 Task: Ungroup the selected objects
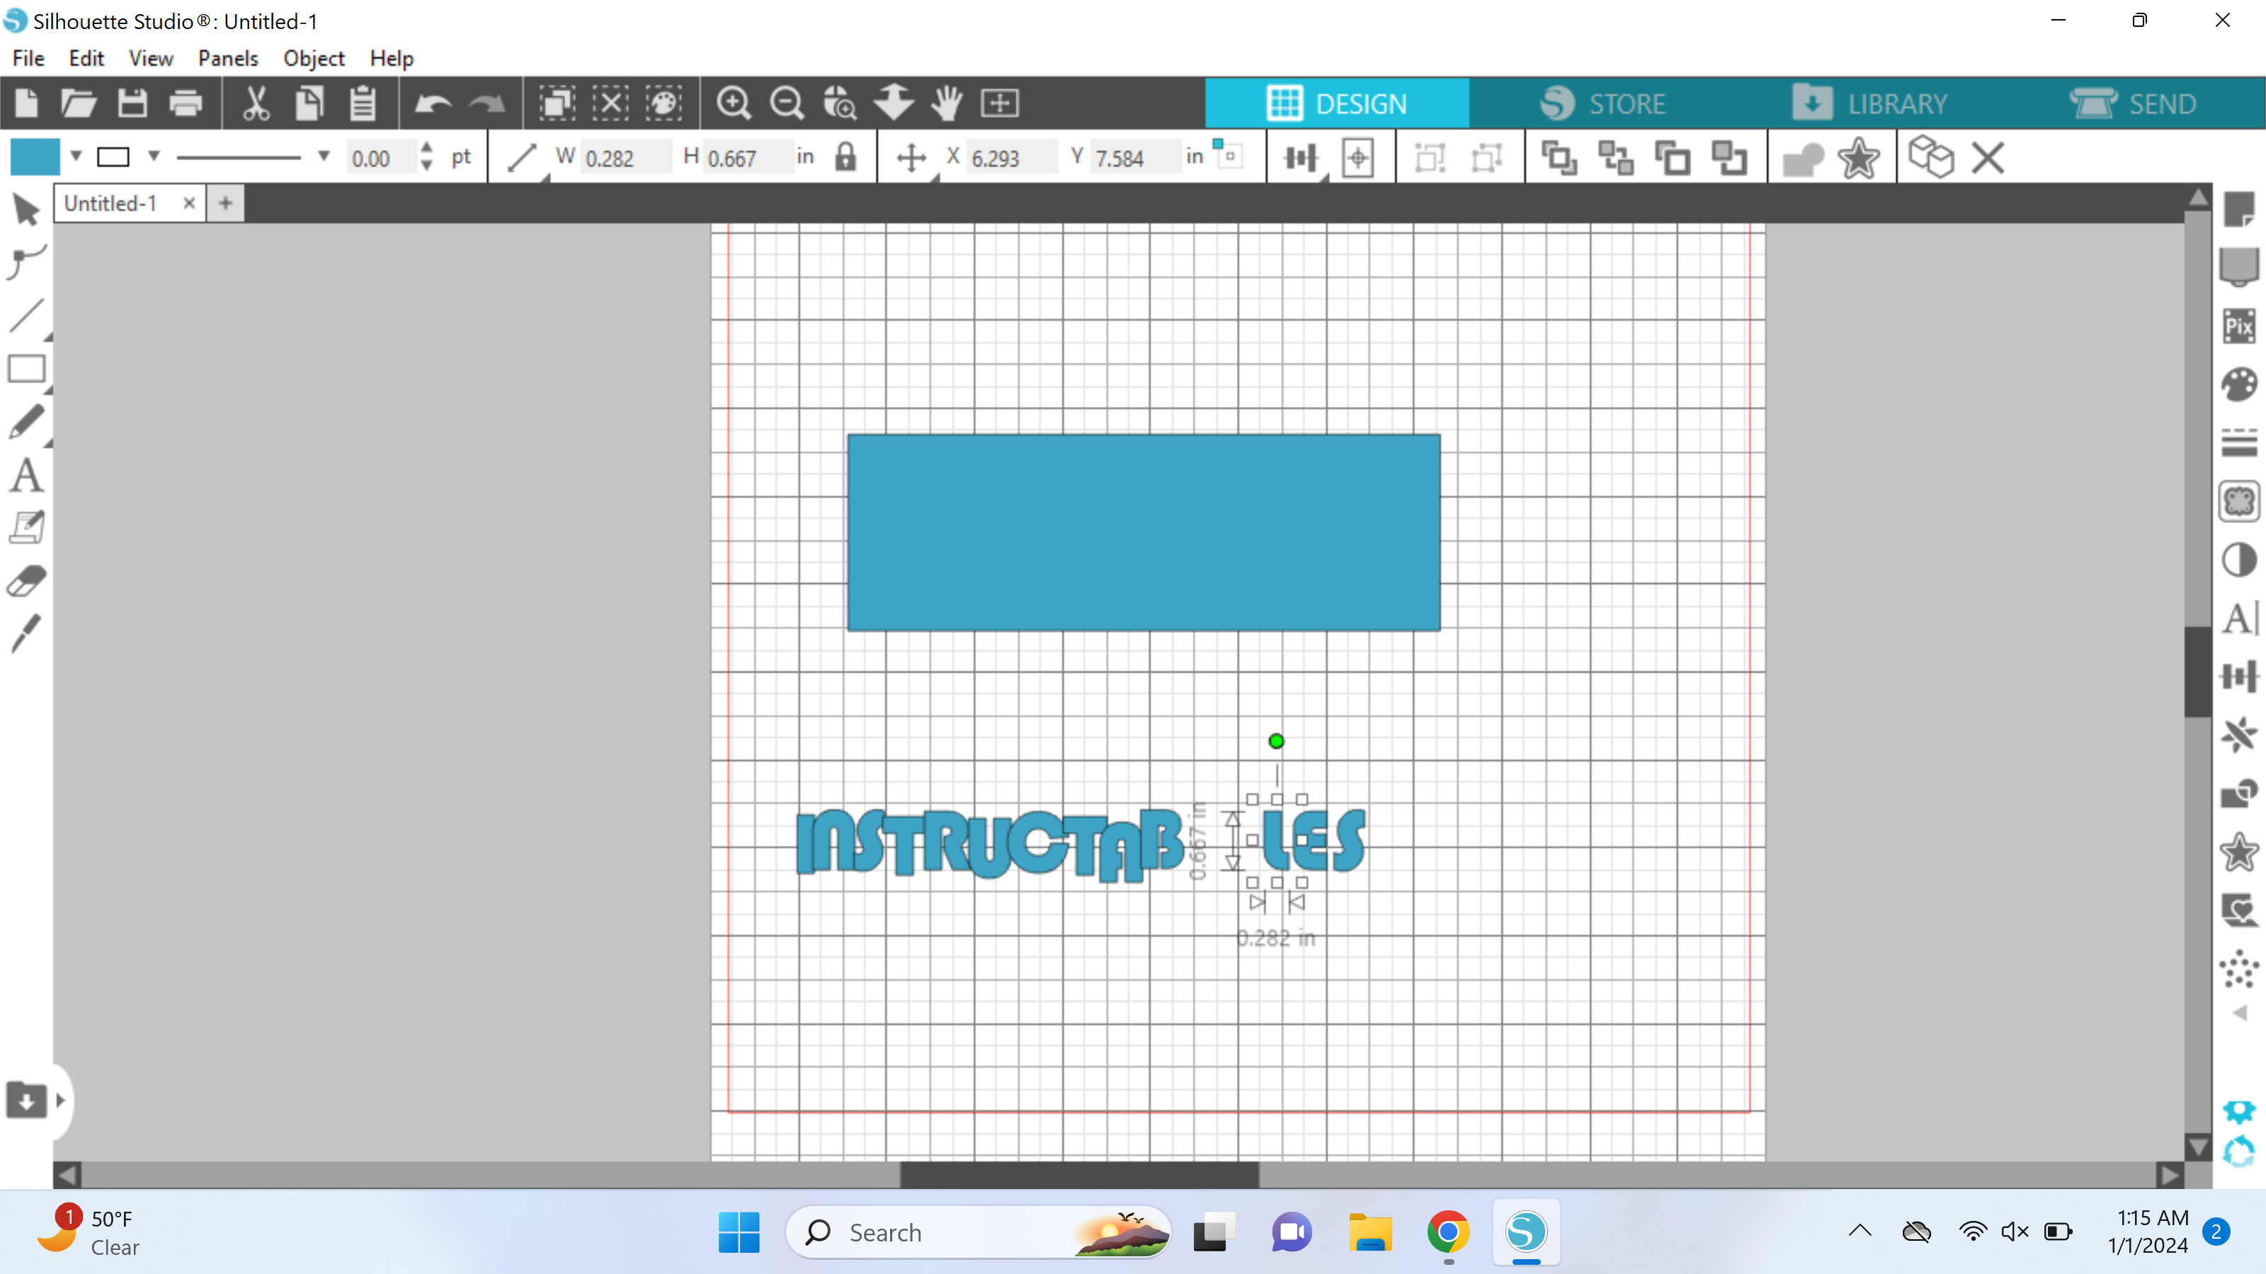tap(1486, 159)
